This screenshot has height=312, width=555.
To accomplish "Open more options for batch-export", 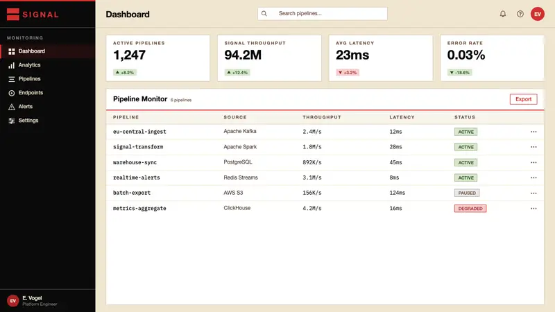I will [533, 193].
